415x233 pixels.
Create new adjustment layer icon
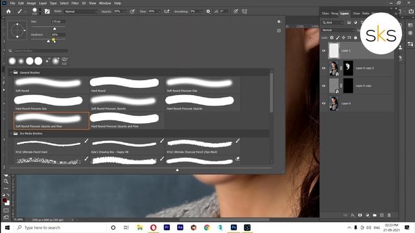tap(367, 215)
